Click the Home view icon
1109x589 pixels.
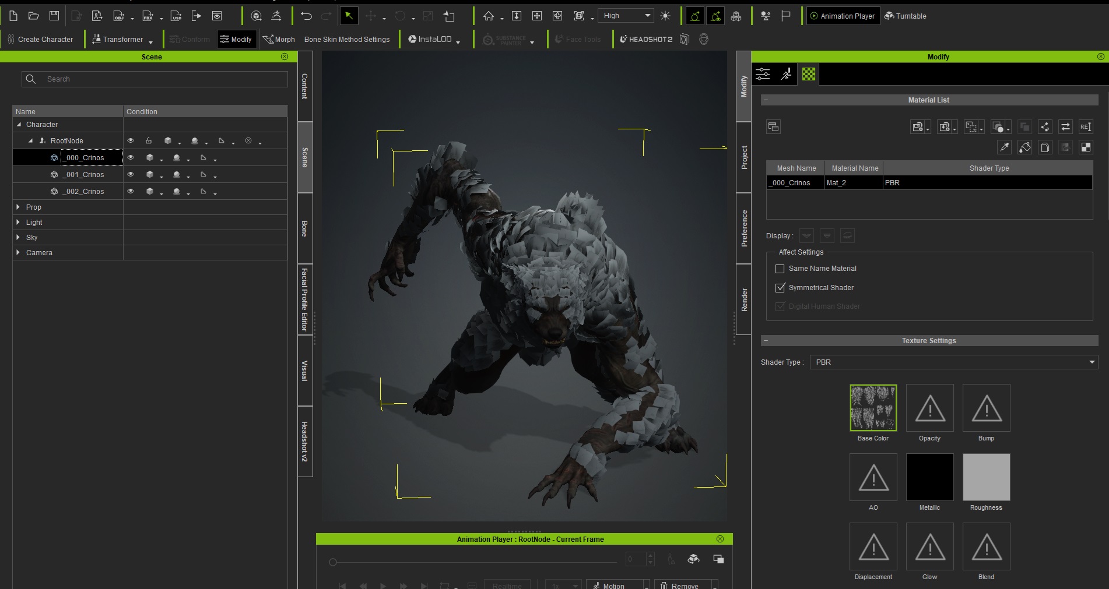[489, 16]
